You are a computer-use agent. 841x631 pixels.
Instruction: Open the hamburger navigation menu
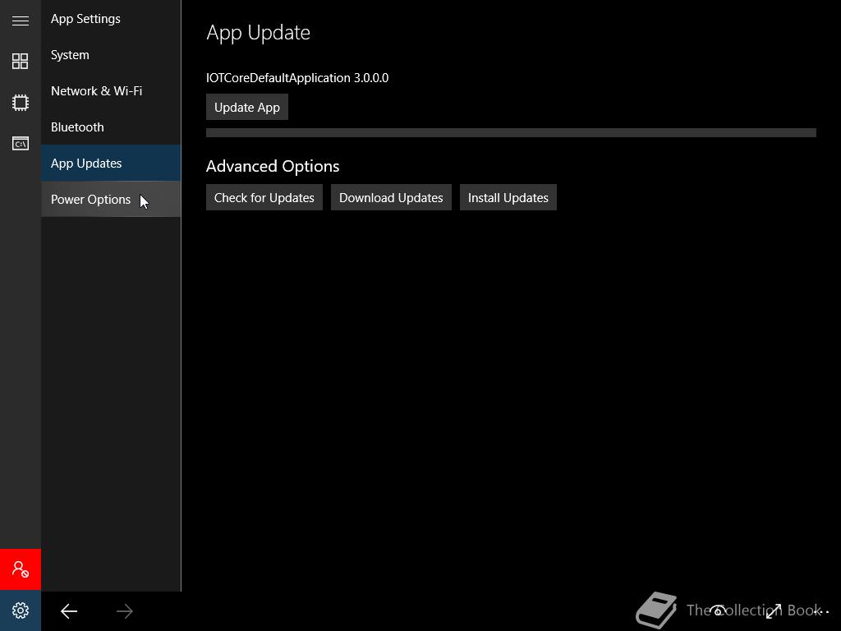[21, 21]
